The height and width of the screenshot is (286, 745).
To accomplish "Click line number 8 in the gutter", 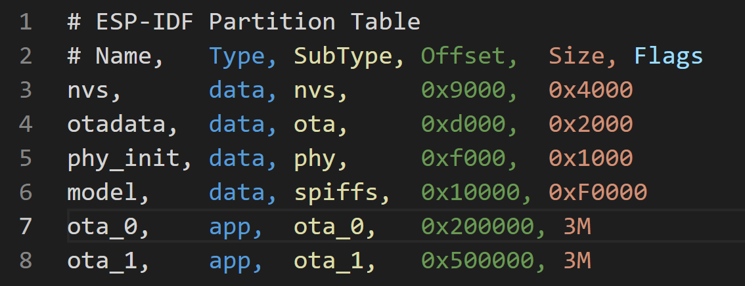I will [x=26, y=261].
